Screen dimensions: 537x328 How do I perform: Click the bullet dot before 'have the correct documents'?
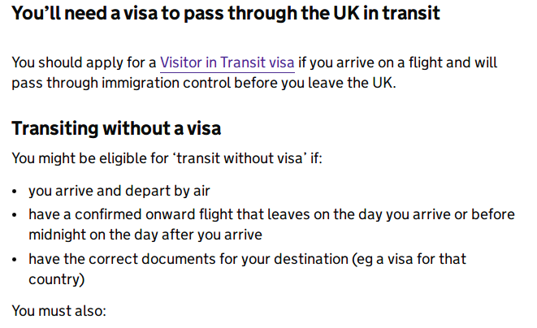(x=16, y=260)
